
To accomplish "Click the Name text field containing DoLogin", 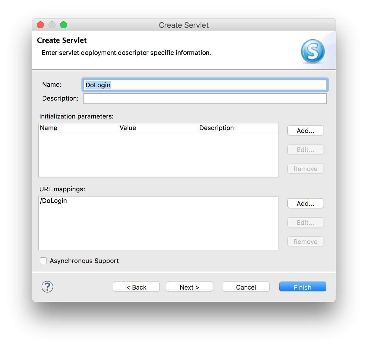I will click(205, 85).
